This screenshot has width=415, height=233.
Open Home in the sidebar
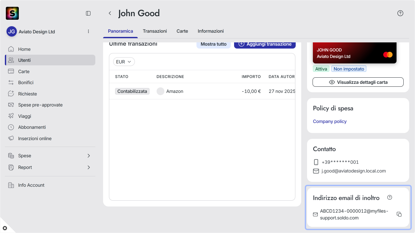click(x=50, y=49)
